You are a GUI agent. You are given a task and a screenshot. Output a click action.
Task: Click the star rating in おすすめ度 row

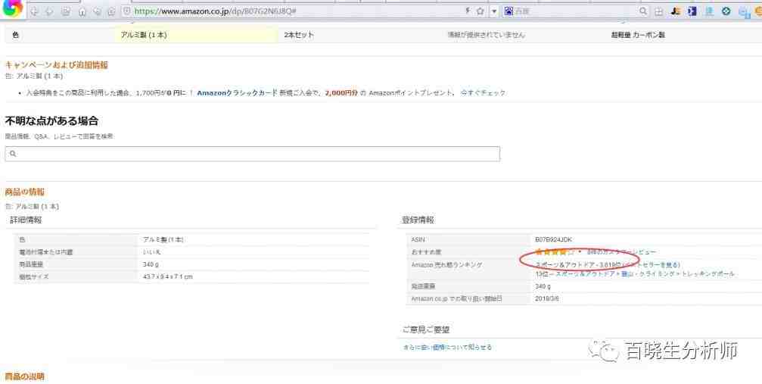click(x=555, y=252)
